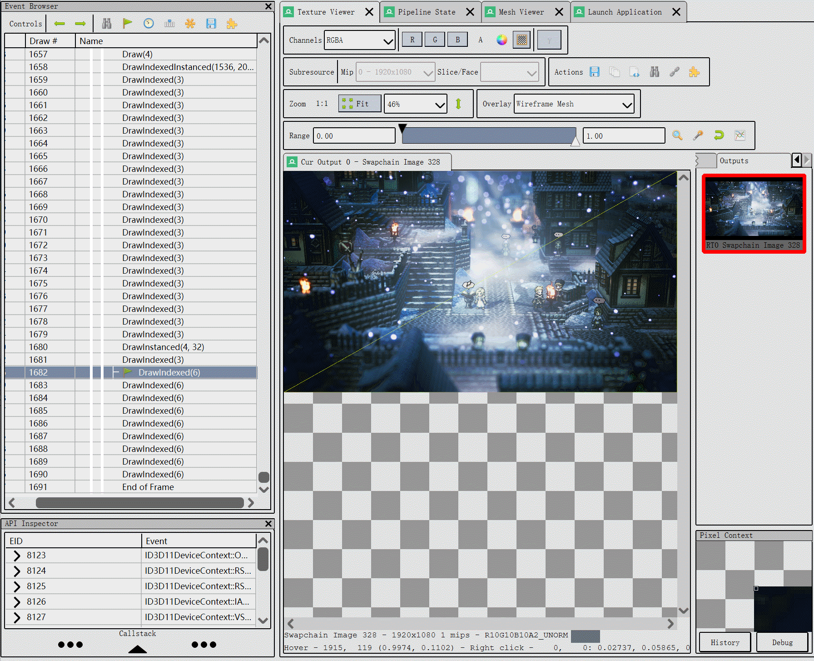This screenshot has height=661, width=814.
Task: Open find event binoculars in Event Browser
Action: tap(107, 24)
